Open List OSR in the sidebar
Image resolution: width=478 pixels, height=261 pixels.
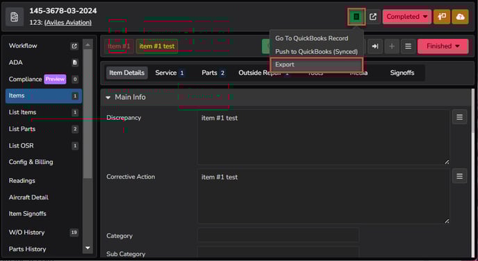click(44, 146)
